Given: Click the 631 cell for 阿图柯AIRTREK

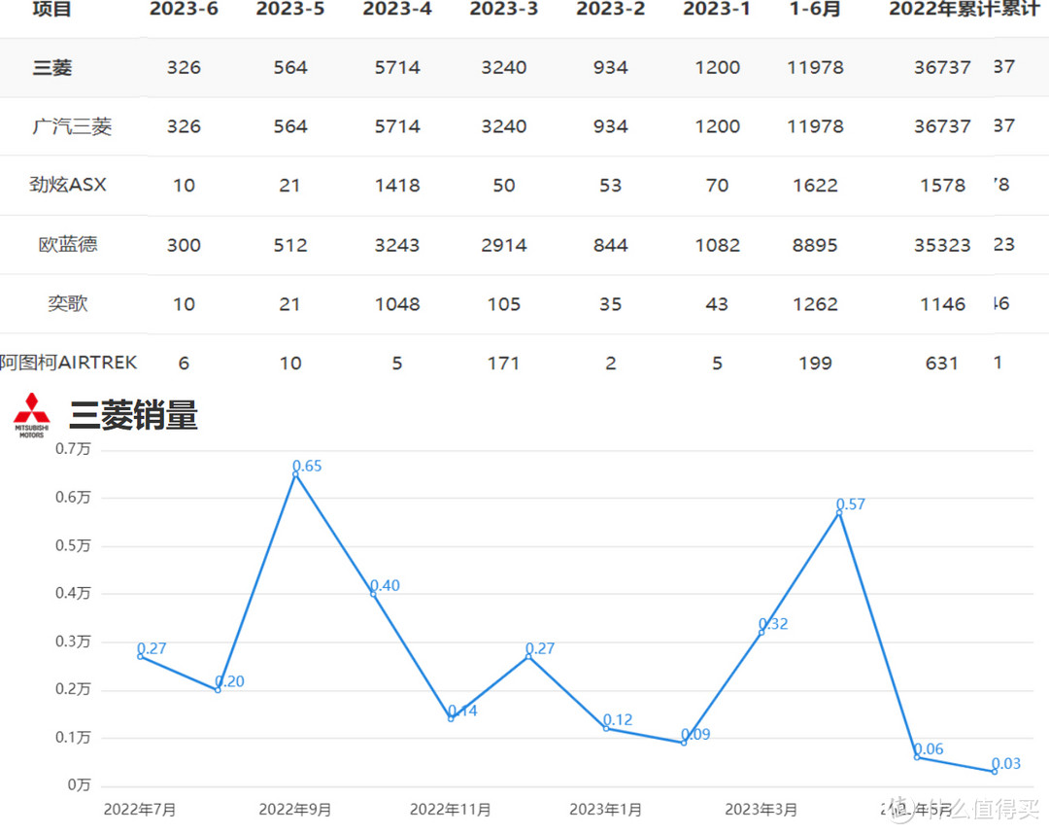Looking at the screenshot, I should (942, 363).
